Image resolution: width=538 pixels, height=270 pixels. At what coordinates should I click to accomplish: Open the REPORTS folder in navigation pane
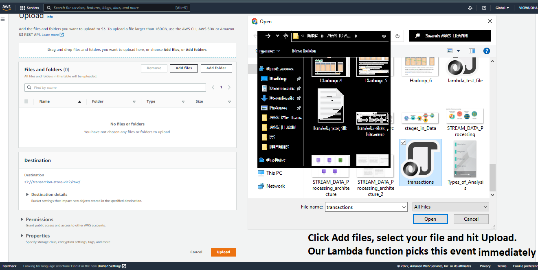[275, 147]
